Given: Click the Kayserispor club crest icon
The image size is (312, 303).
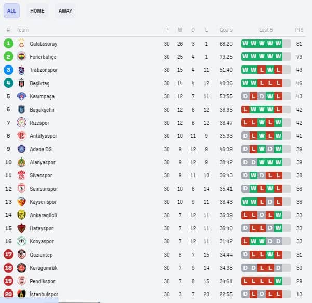Looking at the screenshot, I should click(x=21, y=202).
